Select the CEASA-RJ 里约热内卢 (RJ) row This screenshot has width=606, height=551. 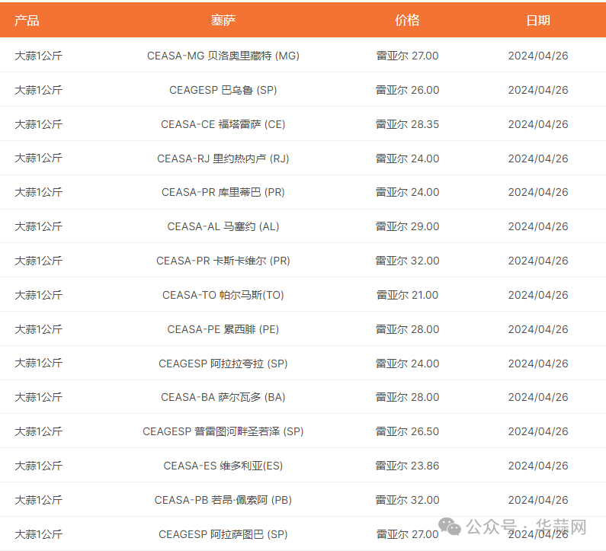pyautogui.click(x=223, y=159)
